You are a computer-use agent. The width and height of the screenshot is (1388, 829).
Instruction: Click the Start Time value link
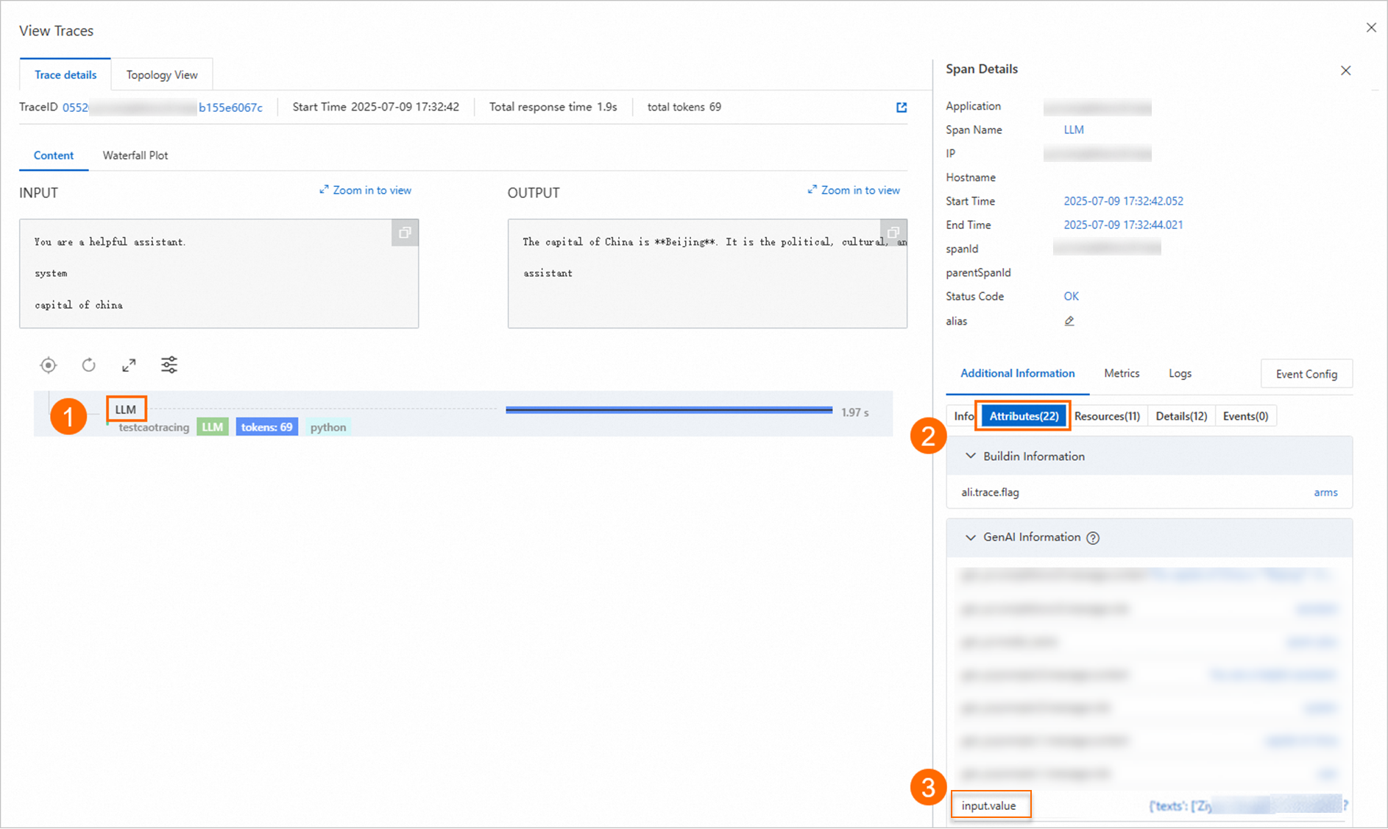tap(1123, 201)
